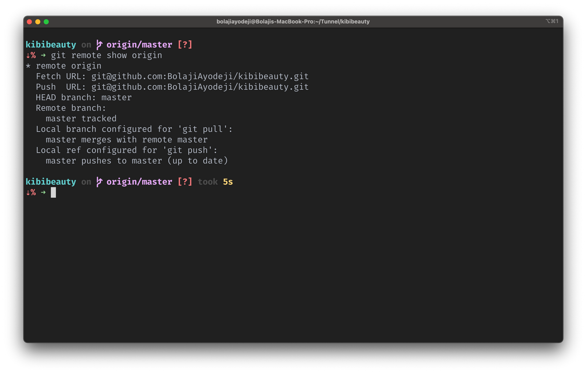Click the yellow traffic light to minimize
The image size is (587, 374).
coord(37,22)
